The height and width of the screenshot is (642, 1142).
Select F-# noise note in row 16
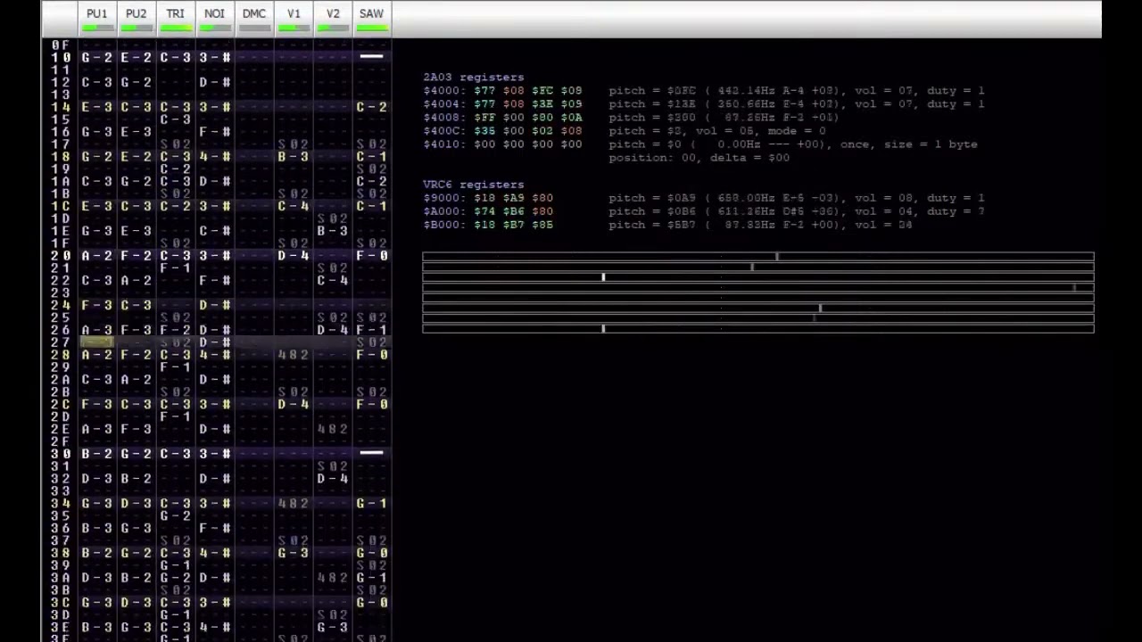coord(215,132)
